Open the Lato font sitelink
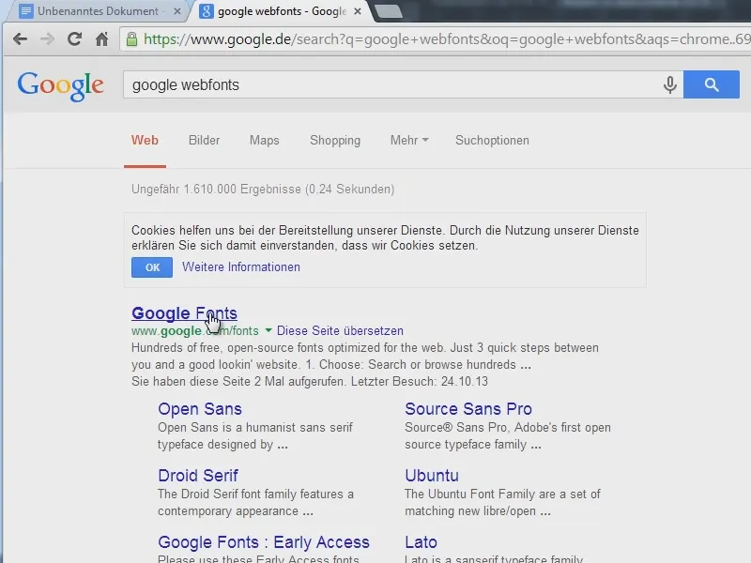 421,542
